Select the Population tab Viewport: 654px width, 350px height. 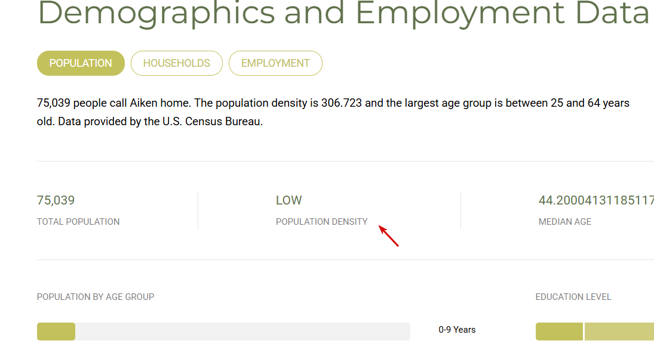click(81, 63)
